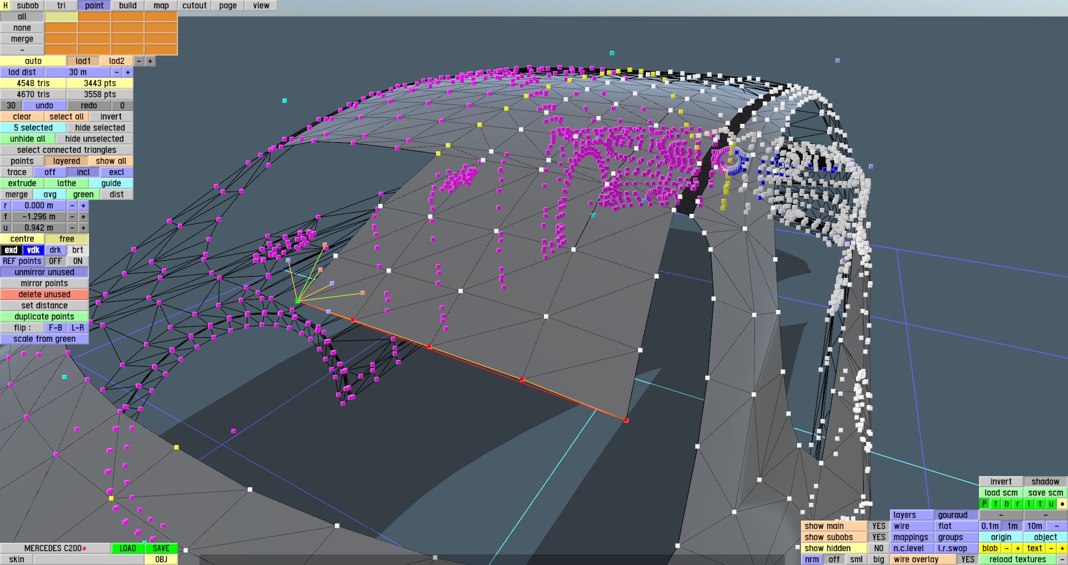
Task: Decrease text size with its minus button
Action: click(x=1051, y=548)
